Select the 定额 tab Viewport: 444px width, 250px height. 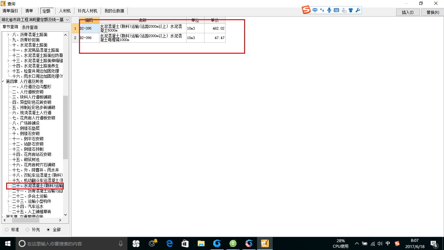pos(46,11)
